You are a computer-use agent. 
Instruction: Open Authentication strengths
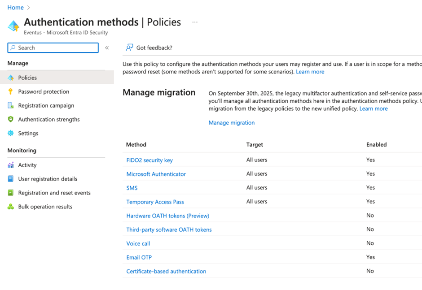49,119
